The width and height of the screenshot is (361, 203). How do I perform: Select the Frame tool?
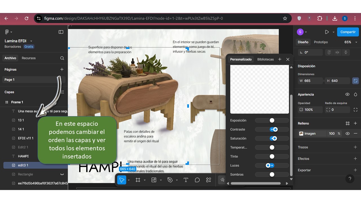[138, 180]
